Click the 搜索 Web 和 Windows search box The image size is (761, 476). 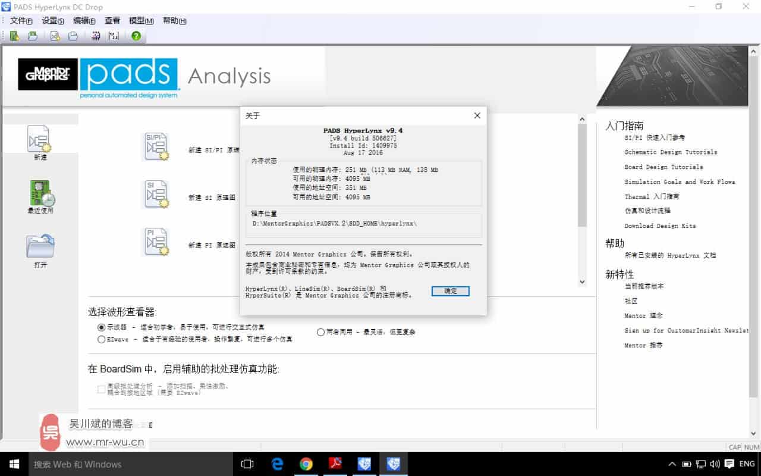pos(131,464)
